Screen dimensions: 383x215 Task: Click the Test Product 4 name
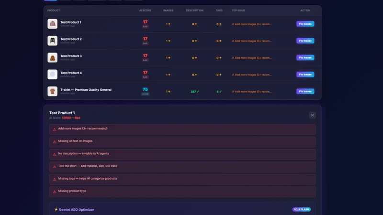pyautogui.click(x=71, y=73)
